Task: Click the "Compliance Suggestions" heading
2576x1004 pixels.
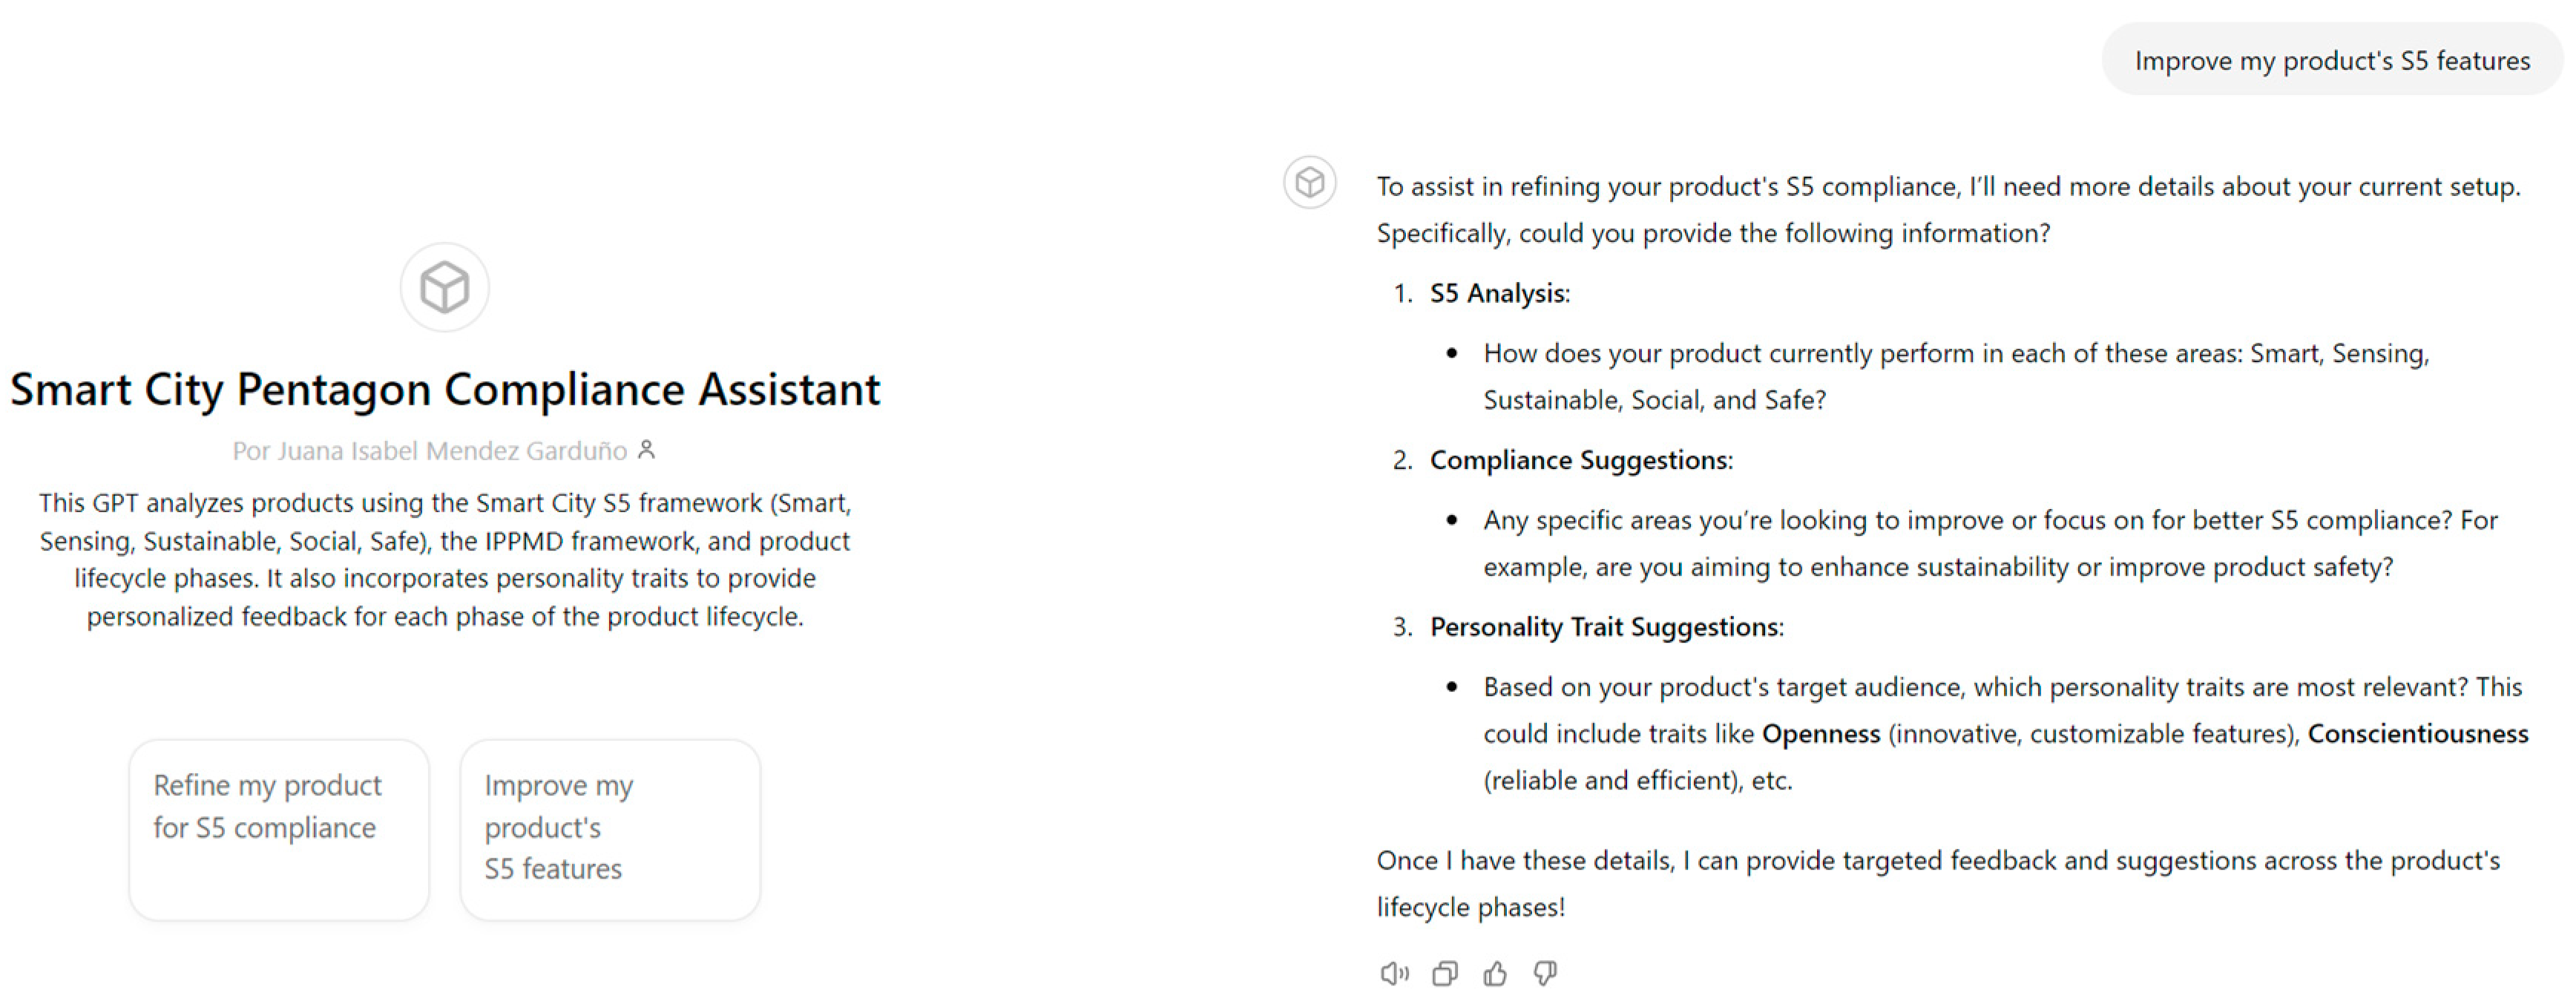Action: [x=1580, y=460]
